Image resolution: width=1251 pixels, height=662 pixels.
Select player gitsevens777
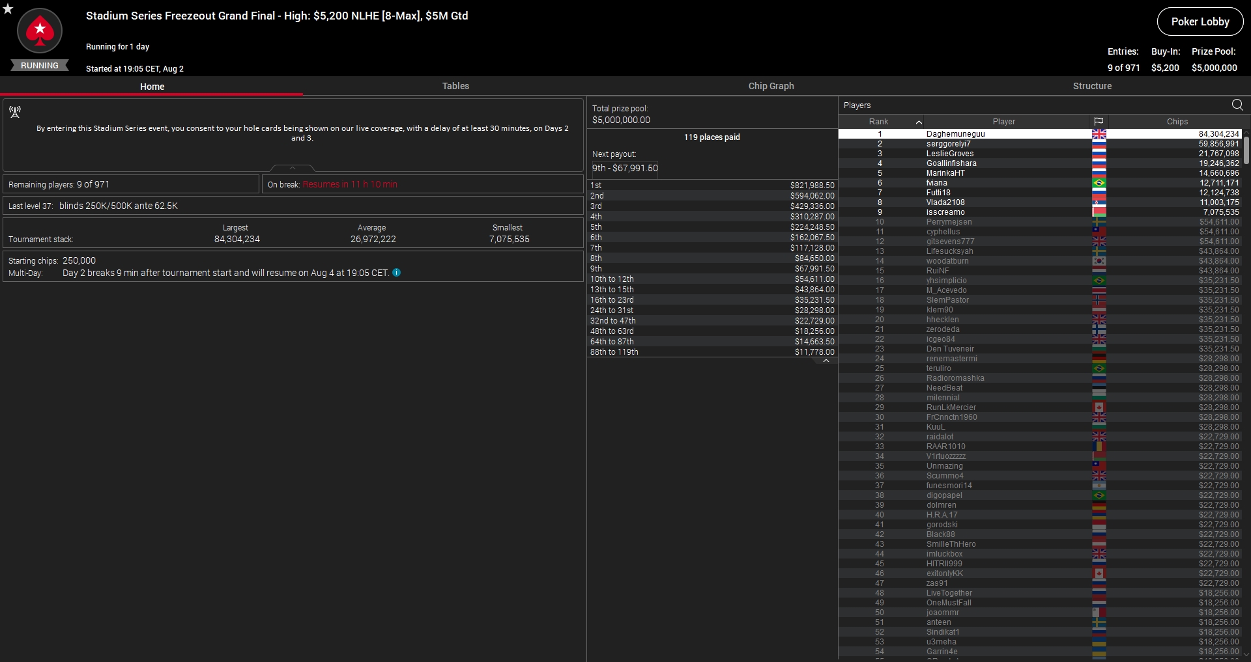click(1040, 241)
